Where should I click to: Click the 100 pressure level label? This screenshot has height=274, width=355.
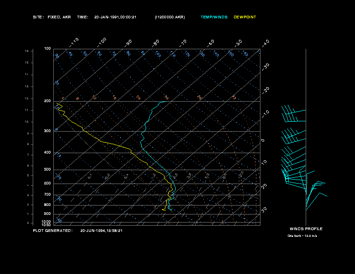tap(48, 49)
